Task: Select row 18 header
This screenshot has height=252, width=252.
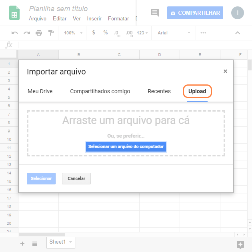Action: 9,206
